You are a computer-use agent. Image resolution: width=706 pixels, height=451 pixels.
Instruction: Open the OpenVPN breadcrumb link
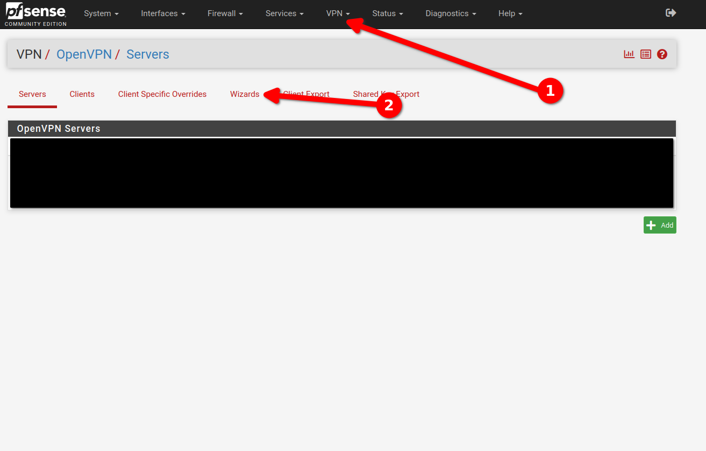pyautogui.click(x=84, y=54)
